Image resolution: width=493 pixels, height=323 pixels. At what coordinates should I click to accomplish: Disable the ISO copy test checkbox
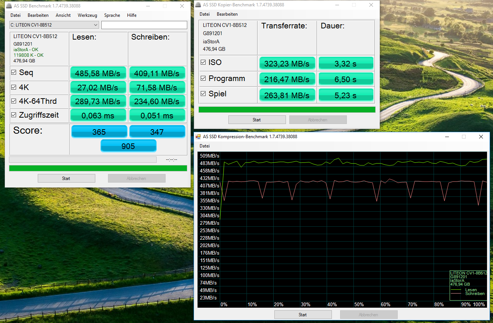point(203,62)
